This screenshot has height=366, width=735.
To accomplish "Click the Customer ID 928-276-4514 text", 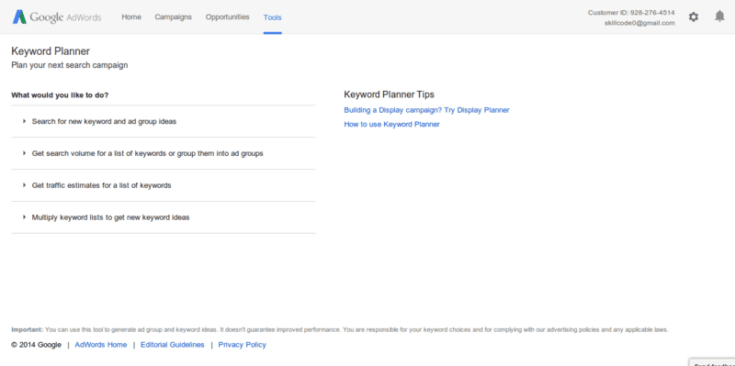I will [x=631, y=13].
